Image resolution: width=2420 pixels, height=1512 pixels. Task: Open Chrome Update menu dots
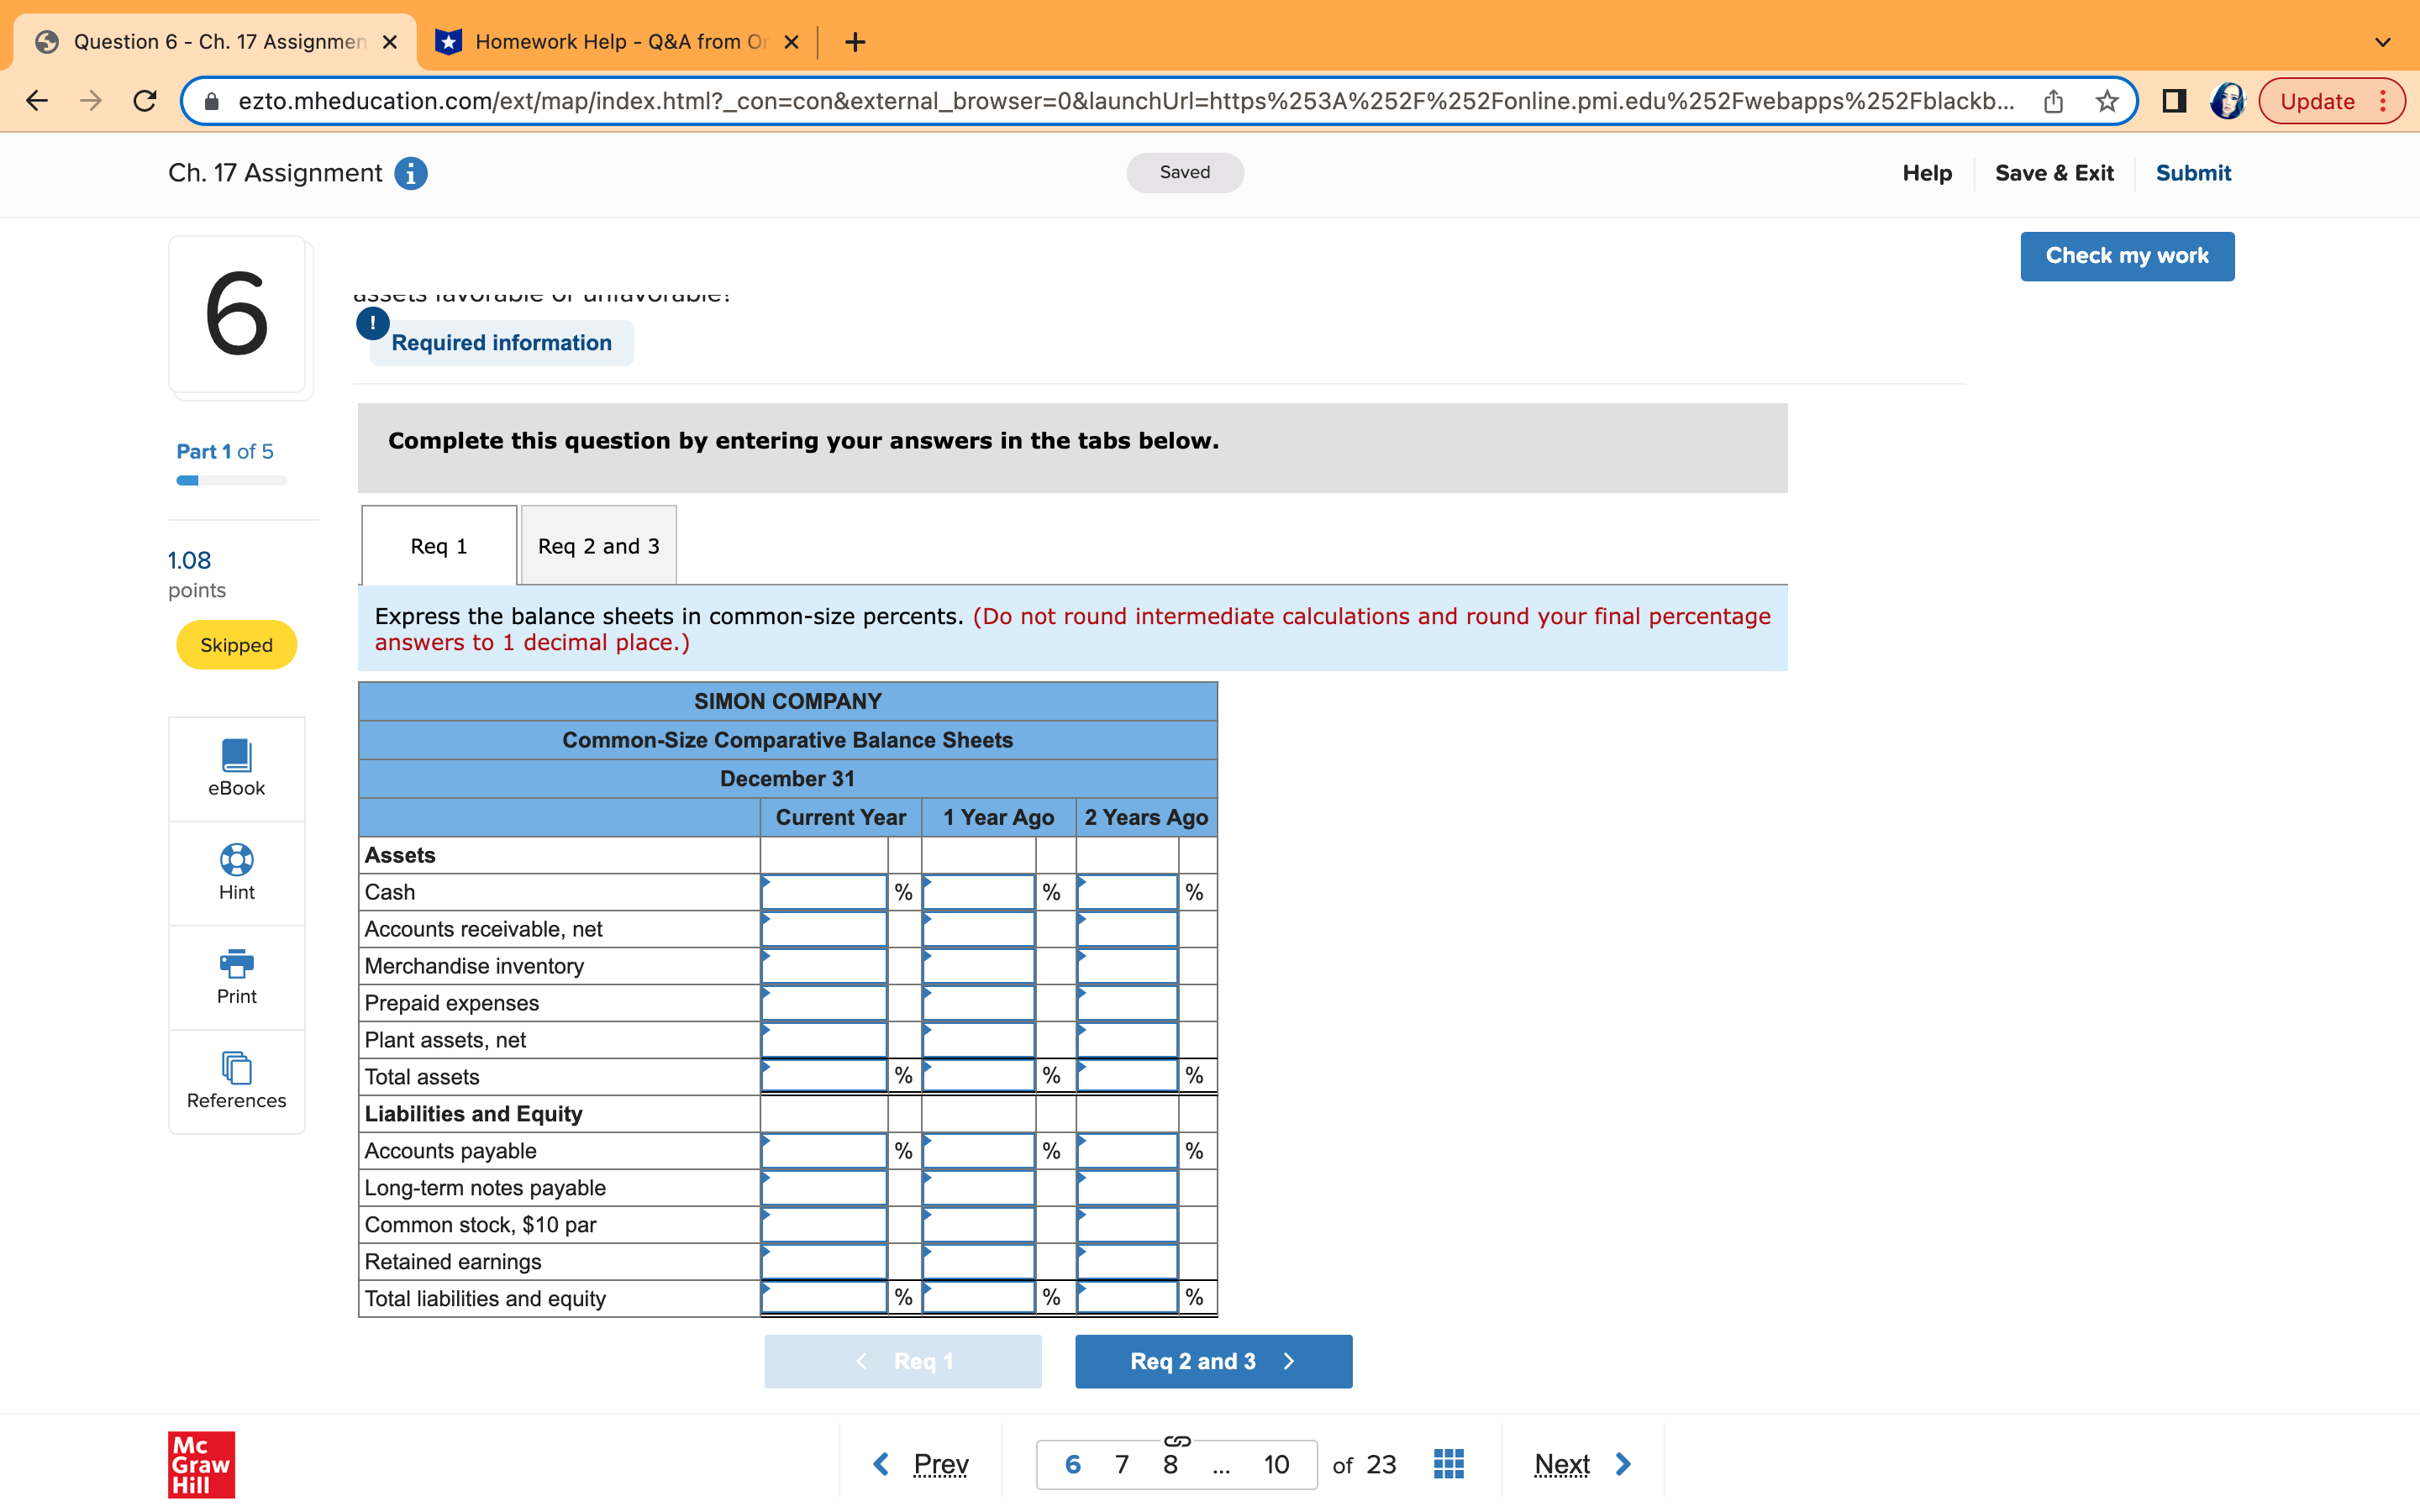(2384, 101)
